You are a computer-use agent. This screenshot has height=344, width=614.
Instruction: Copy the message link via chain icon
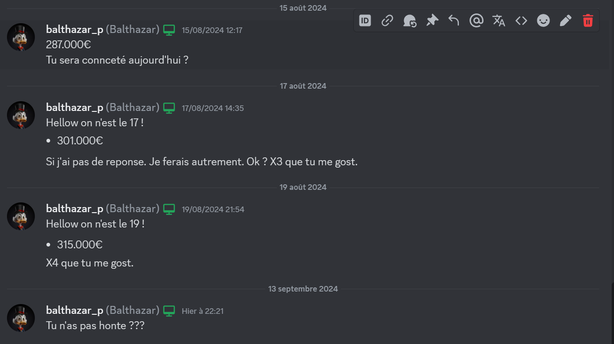point(387,20)
